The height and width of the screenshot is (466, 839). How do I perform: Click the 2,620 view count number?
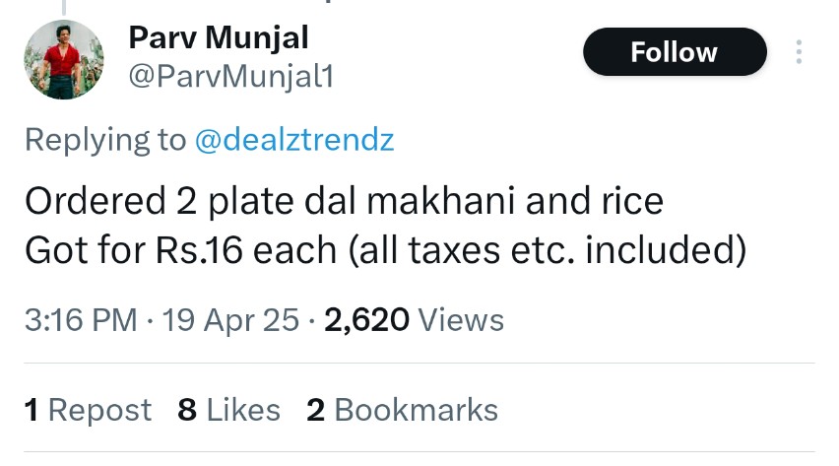click(x=366, y=320)
